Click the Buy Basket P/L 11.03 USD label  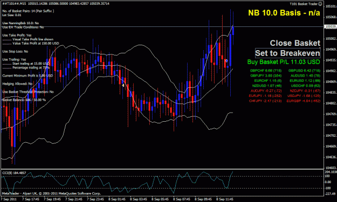pyautogui.click(x=284, y=62)
